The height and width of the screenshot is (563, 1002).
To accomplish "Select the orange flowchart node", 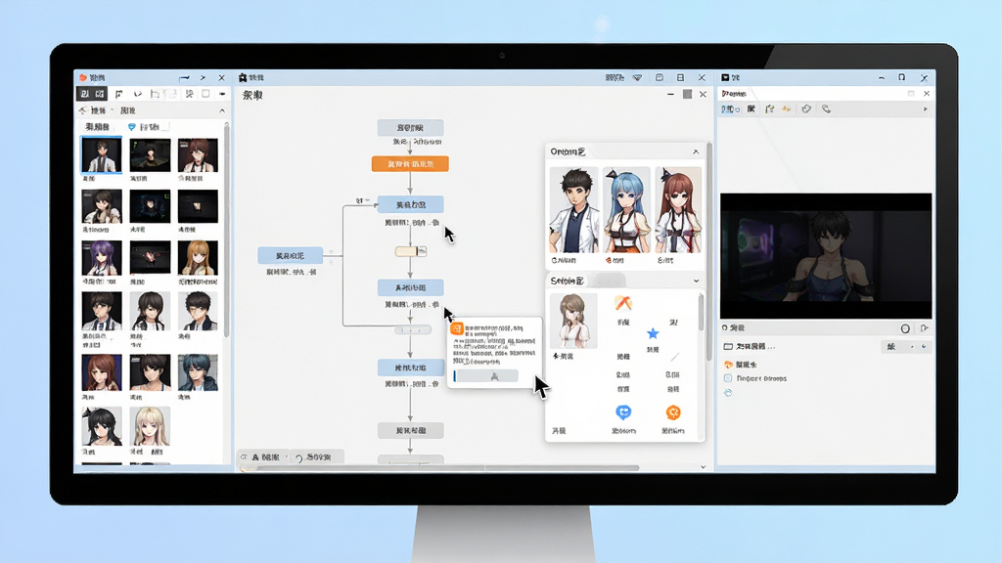I will [410, 164].
